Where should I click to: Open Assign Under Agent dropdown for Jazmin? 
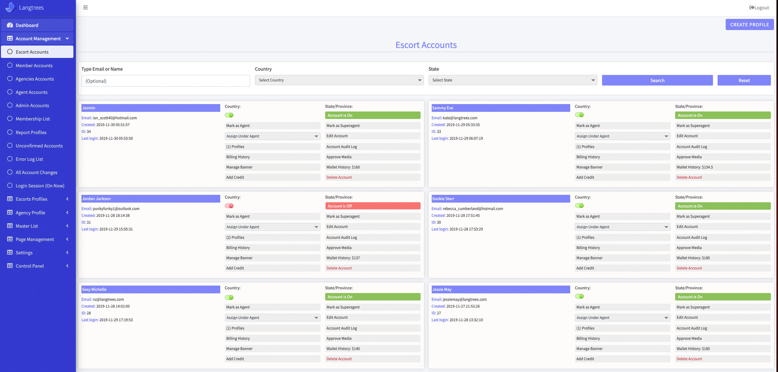[x=272, y=136]
